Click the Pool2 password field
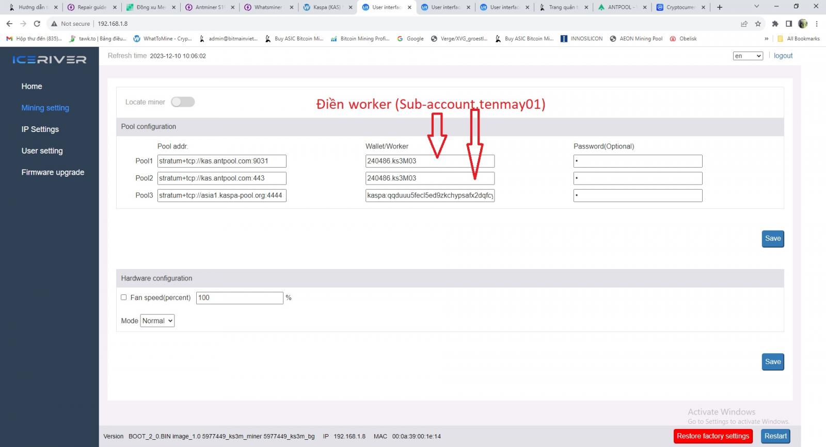This screenshot has width=826, height=447. [638, 178]
